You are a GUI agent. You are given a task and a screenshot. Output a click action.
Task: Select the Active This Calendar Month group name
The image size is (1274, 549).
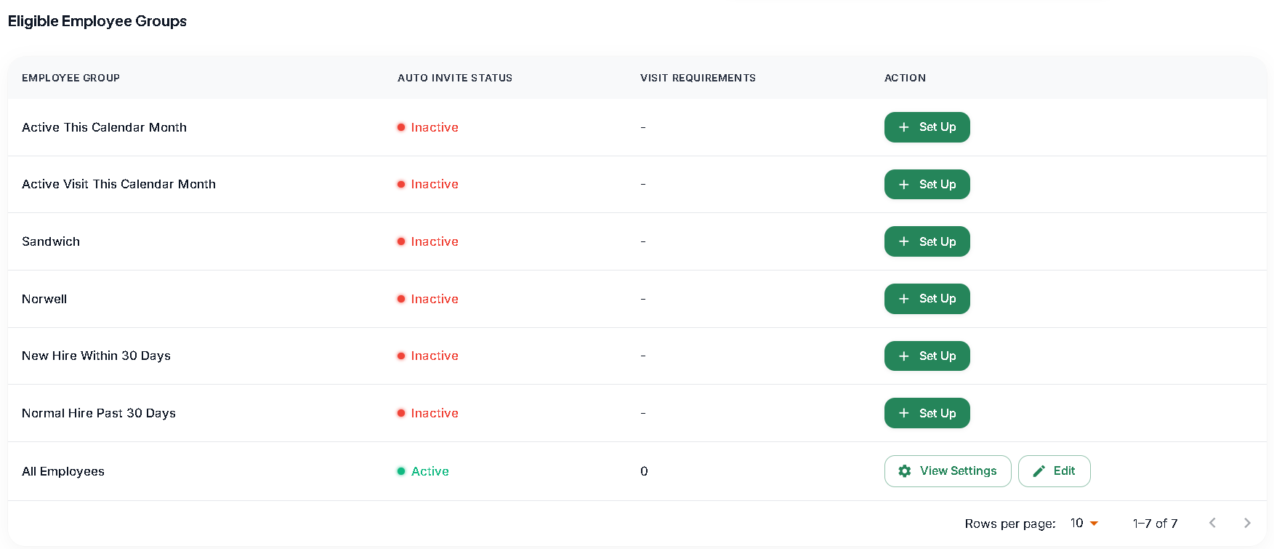tap(104, 127)
